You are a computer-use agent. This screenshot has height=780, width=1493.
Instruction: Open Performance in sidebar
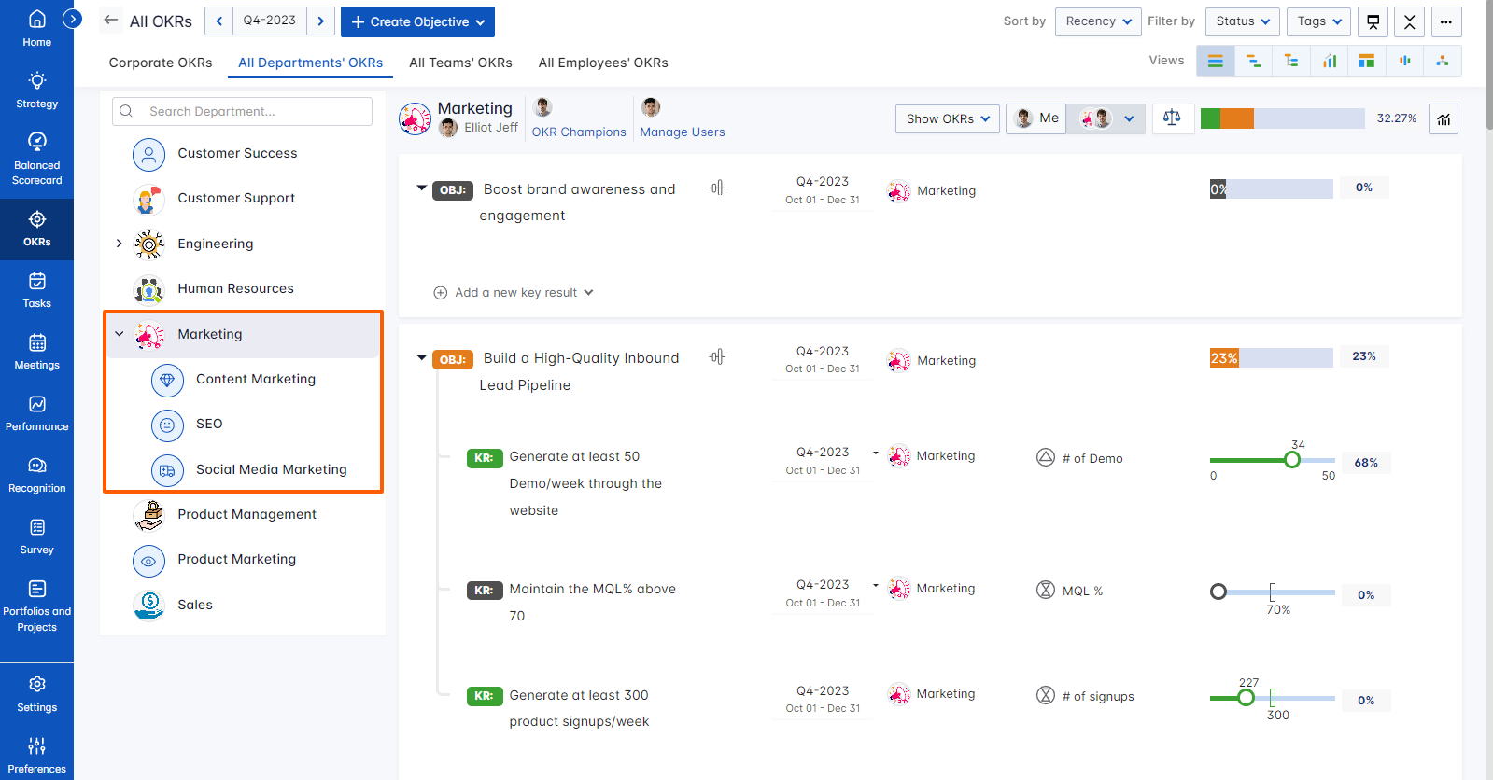click(x=36, y=412)
